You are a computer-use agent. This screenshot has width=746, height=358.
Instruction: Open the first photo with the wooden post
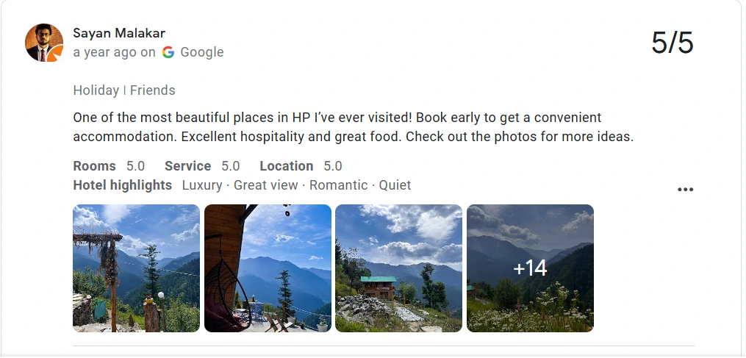click(136, 268)
